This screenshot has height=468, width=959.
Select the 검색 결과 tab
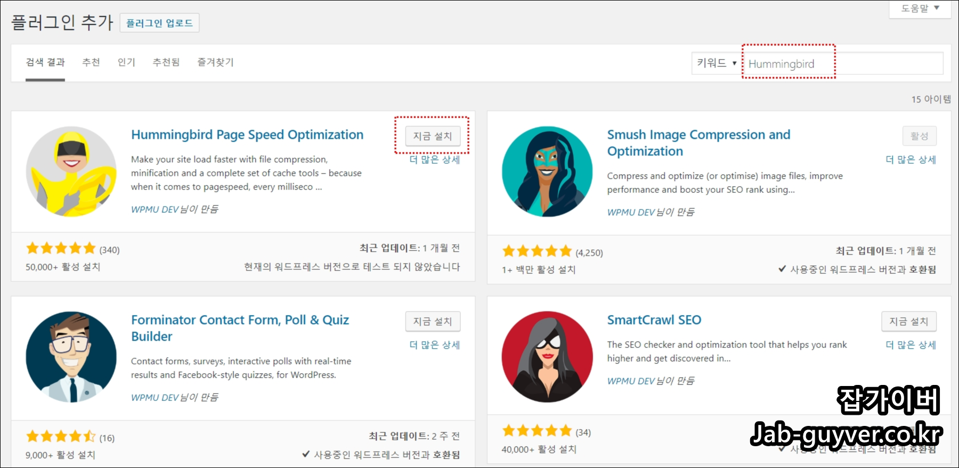pos(45,62)
